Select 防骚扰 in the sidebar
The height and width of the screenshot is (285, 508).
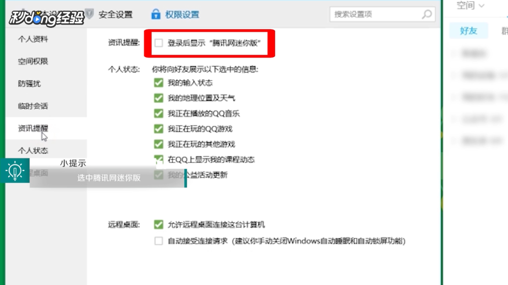click(29, 84)
